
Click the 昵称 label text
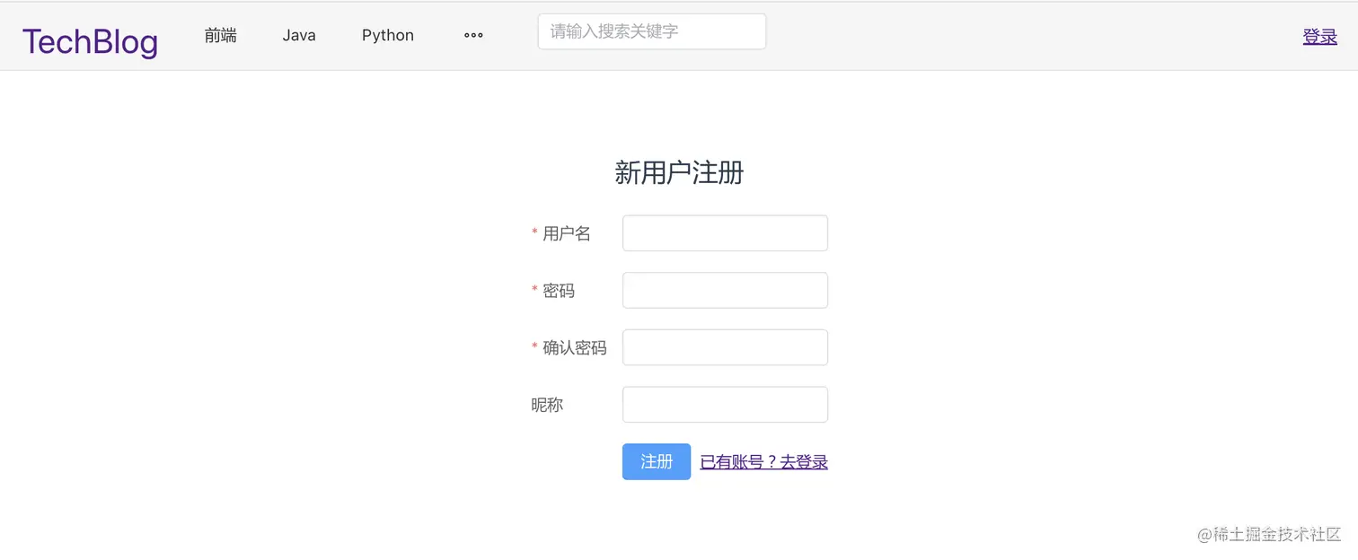(x=546, y=405)
